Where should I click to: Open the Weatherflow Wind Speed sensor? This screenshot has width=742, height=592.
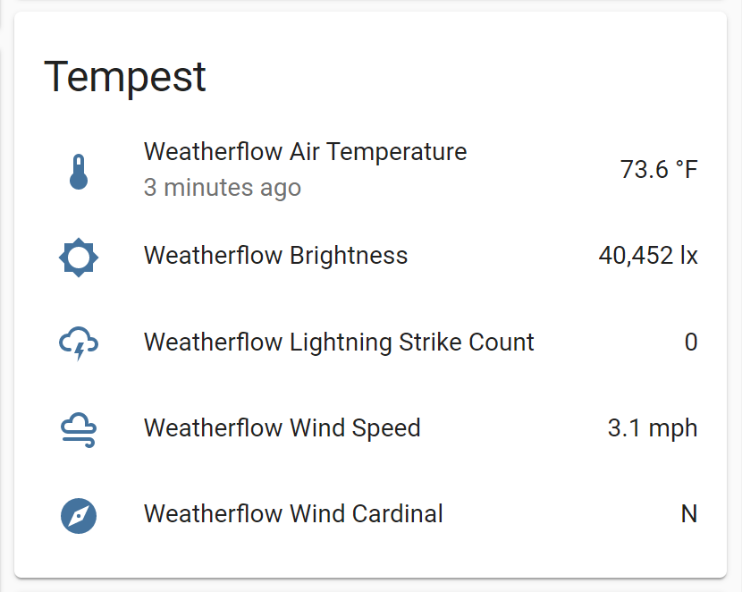point(282,428)
